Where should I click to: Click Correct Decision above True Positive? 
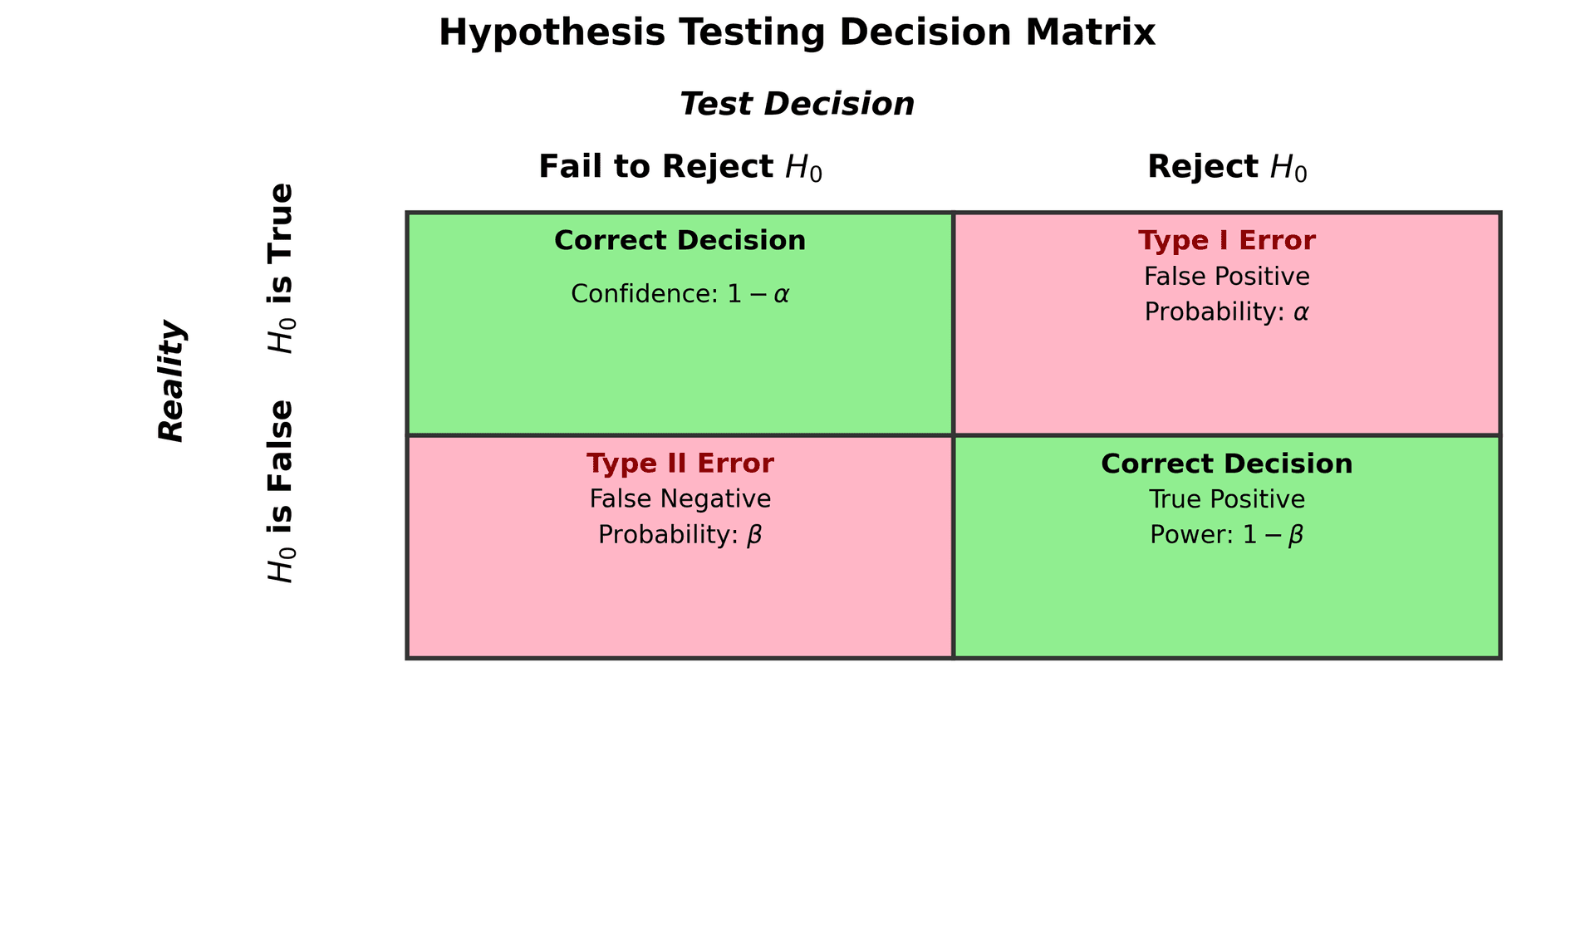click(x=1227, y=464)
